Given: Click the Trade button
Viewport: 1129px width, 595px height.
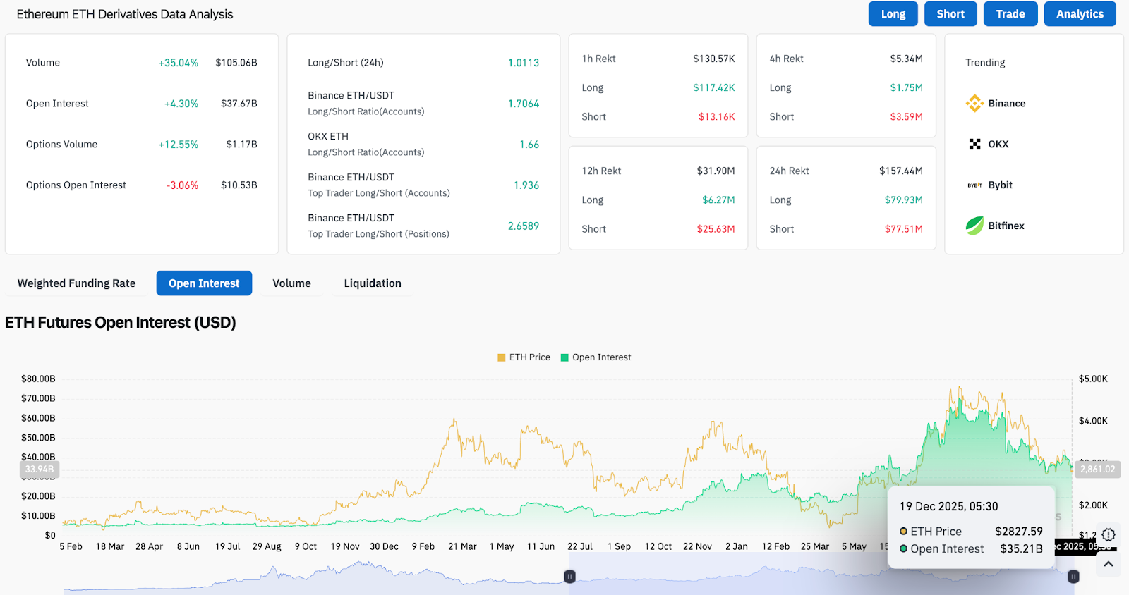Looking at the screenshot, I should (1010, 14).
